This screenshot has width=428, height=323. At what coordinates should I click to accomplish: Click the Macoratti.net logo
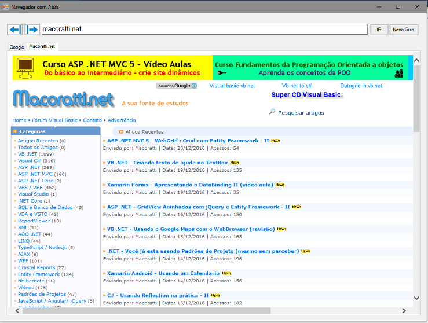coord(63,98)
